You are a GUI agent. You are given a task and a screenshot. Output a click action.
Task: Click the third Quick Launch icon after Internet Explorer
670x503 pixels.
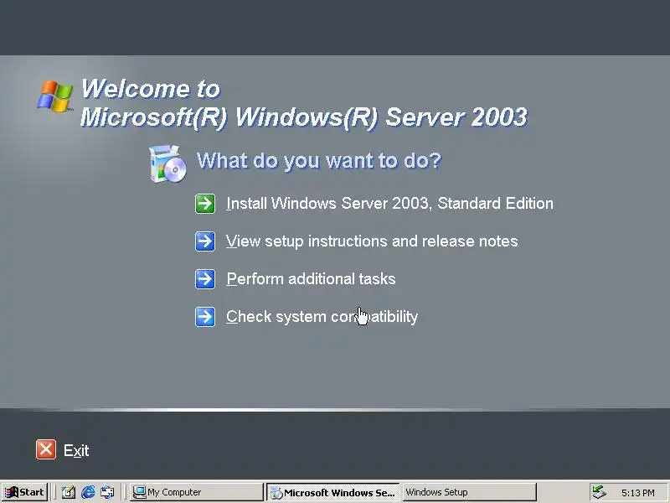(x=107, y=492)
